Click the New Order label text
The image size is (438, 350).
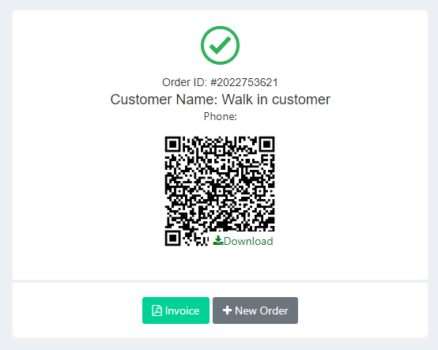(x=262, y=310)
